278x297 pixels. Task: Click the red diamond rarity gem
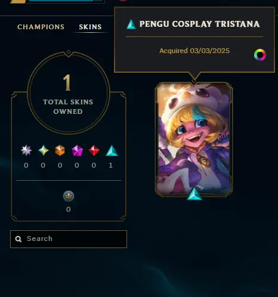(x=94, y=150)
